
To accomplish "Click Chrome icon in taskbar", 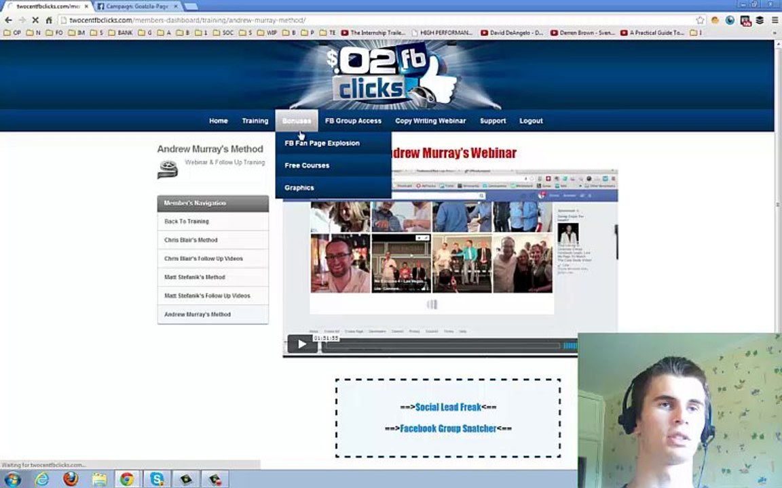I will pos(127,479).
